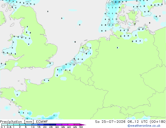Click the 'Precipitation' title text

click(x=11, y=122)
